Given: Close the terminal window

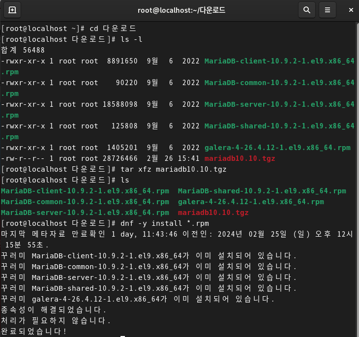Looking at the screenshot, I should (351, 10).
